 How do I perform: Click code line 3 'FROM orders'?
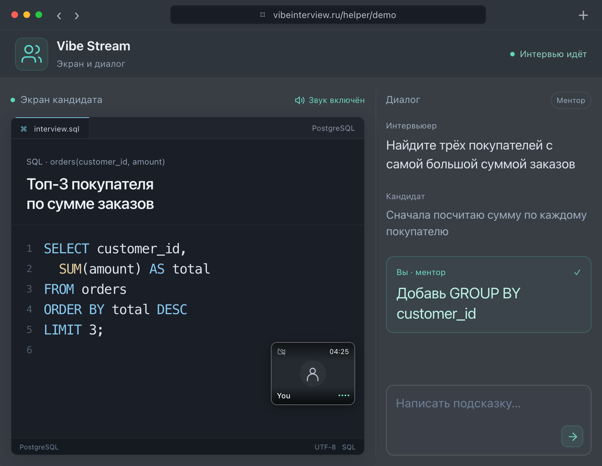point(85,289)
